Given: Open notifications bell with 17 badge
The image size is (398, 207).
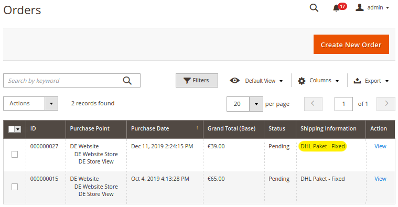Looking at the screenshot, I should click(x=339, y=7).
